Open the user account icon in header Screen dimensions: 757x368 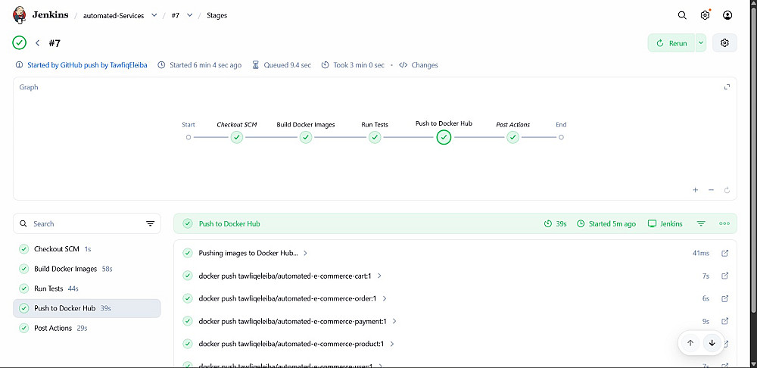[x=727, y=15]
